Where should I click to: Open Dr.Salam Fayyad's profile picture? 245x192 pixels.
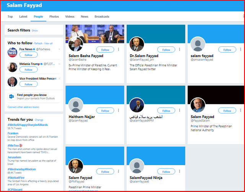point(137,44)
